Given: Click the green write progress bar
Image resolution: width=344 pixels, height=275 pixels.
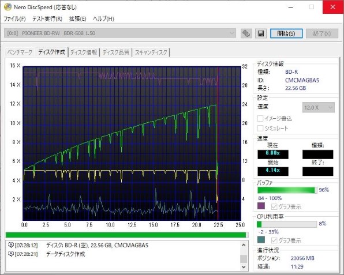Looking at the screenshot, I should (127, 235).
